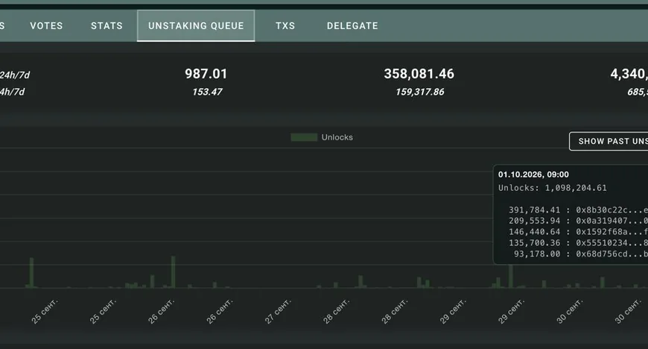The image size is (648, 349).
Task: Click the 93,178.00 tooltip row
Action: 581,254
